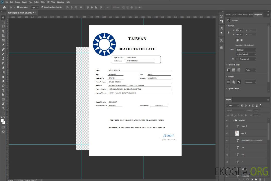
Task: Open the Brush Settings panel icon
Action: point(221,16)
